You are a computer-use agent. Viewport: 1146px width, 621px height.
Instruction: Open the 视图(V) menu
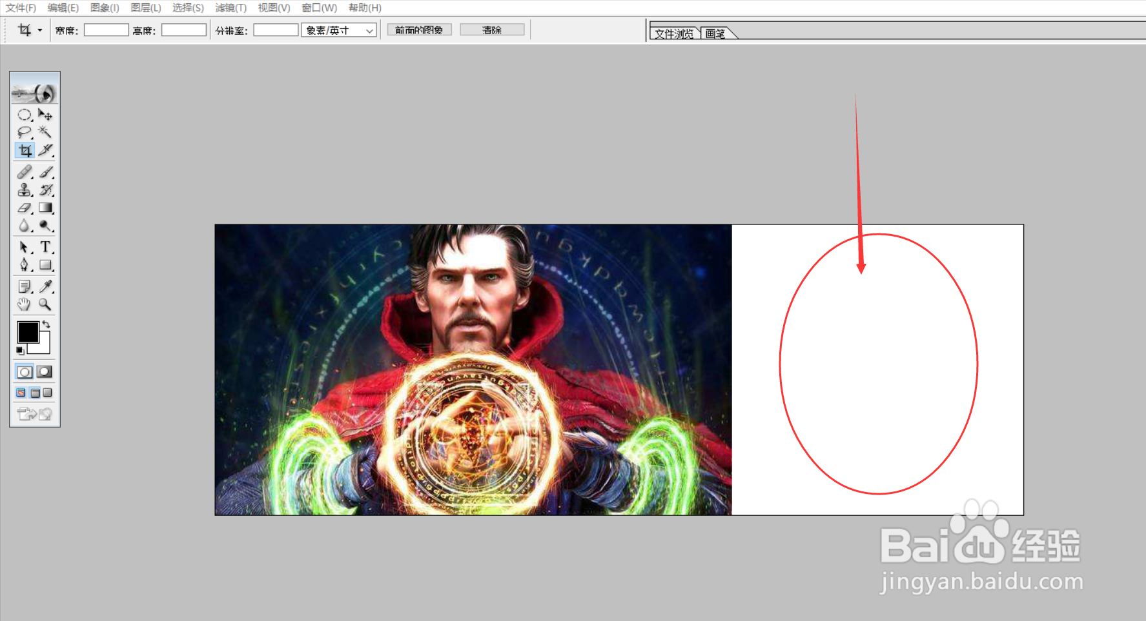[x=274, y=8]
